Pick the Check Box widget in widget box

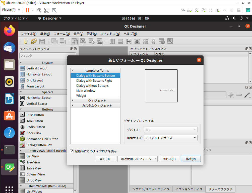tap(34, 133)
